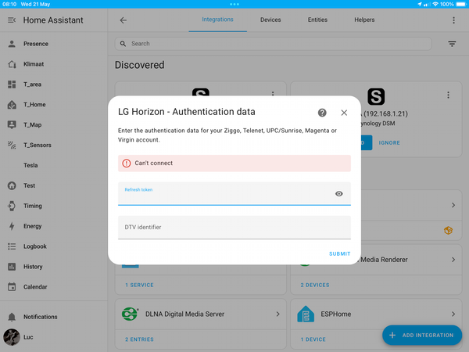Screen dimensions: 469x352
Task: Focus the DTV identifier field
Action: click(234, 227)
